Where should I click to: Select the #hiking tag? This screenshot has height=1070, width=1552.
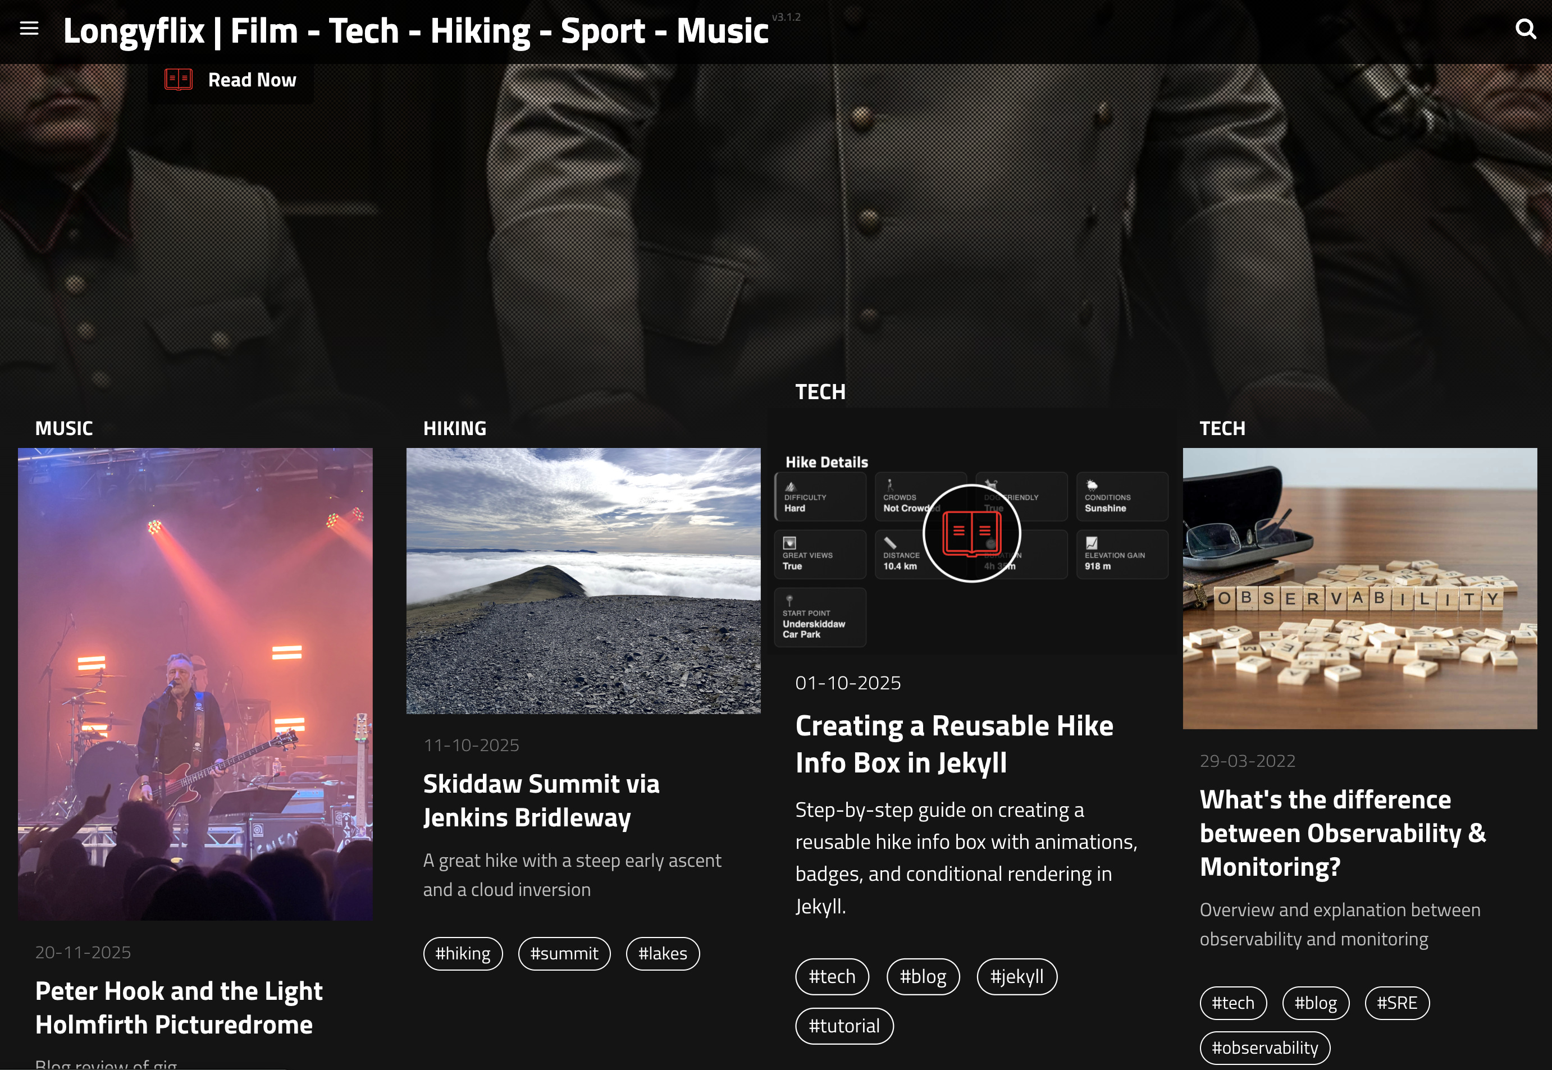(463, 953)
